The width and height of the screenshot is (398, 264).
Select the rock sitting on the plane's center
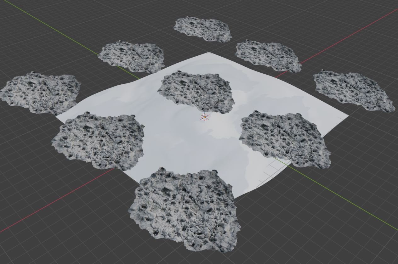(x=197, y=91)
